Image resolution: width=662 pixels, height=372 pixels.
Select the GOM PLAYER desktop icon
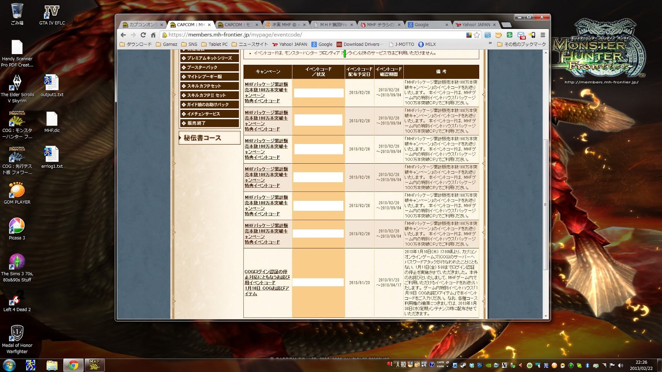pyautogui.click(x=17, y=193)
